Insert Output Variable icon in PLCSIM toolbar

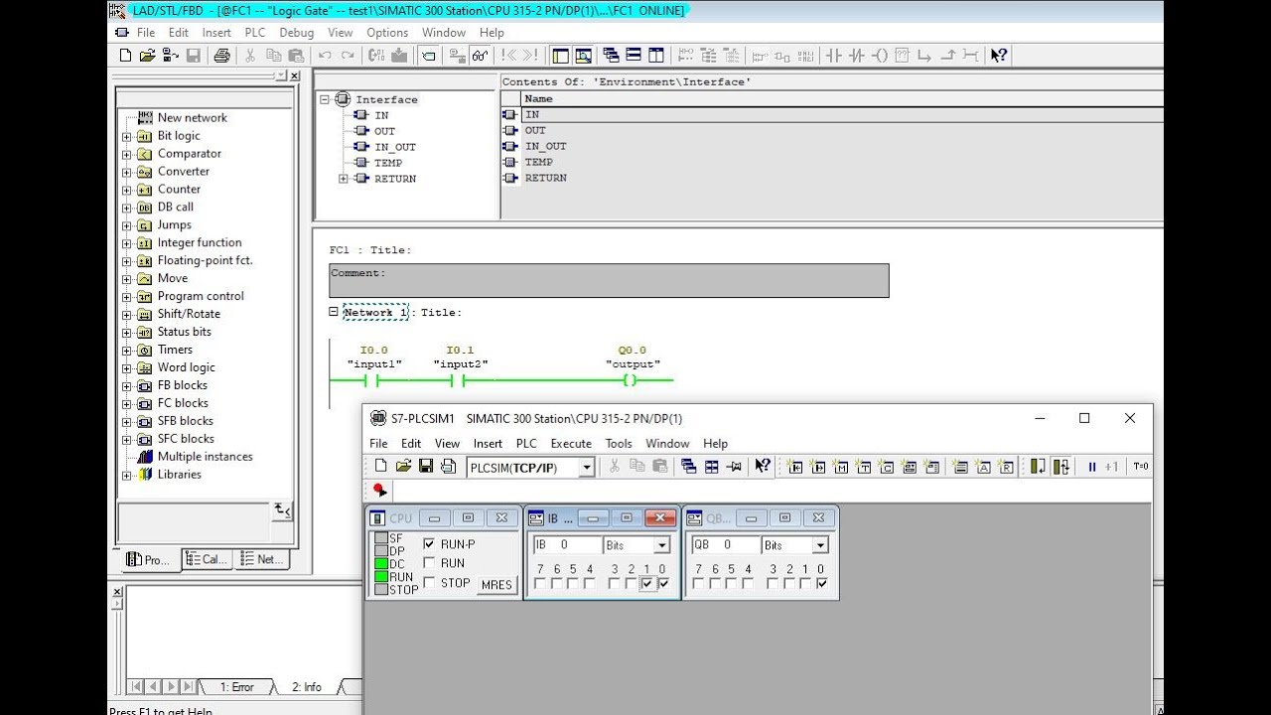pos(816,466)
